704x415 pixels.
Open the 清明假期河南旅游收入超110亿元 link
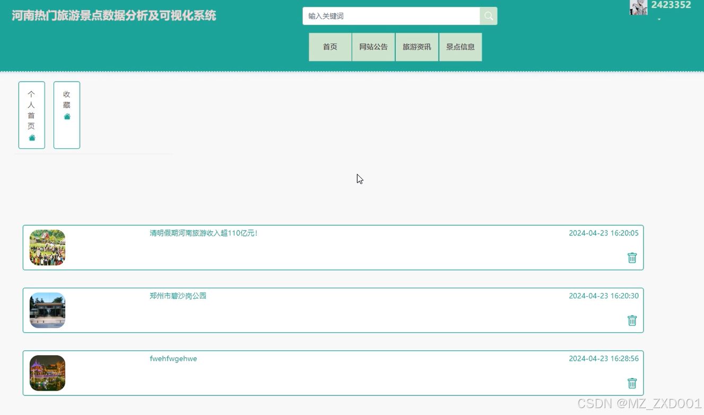[204, 233]
